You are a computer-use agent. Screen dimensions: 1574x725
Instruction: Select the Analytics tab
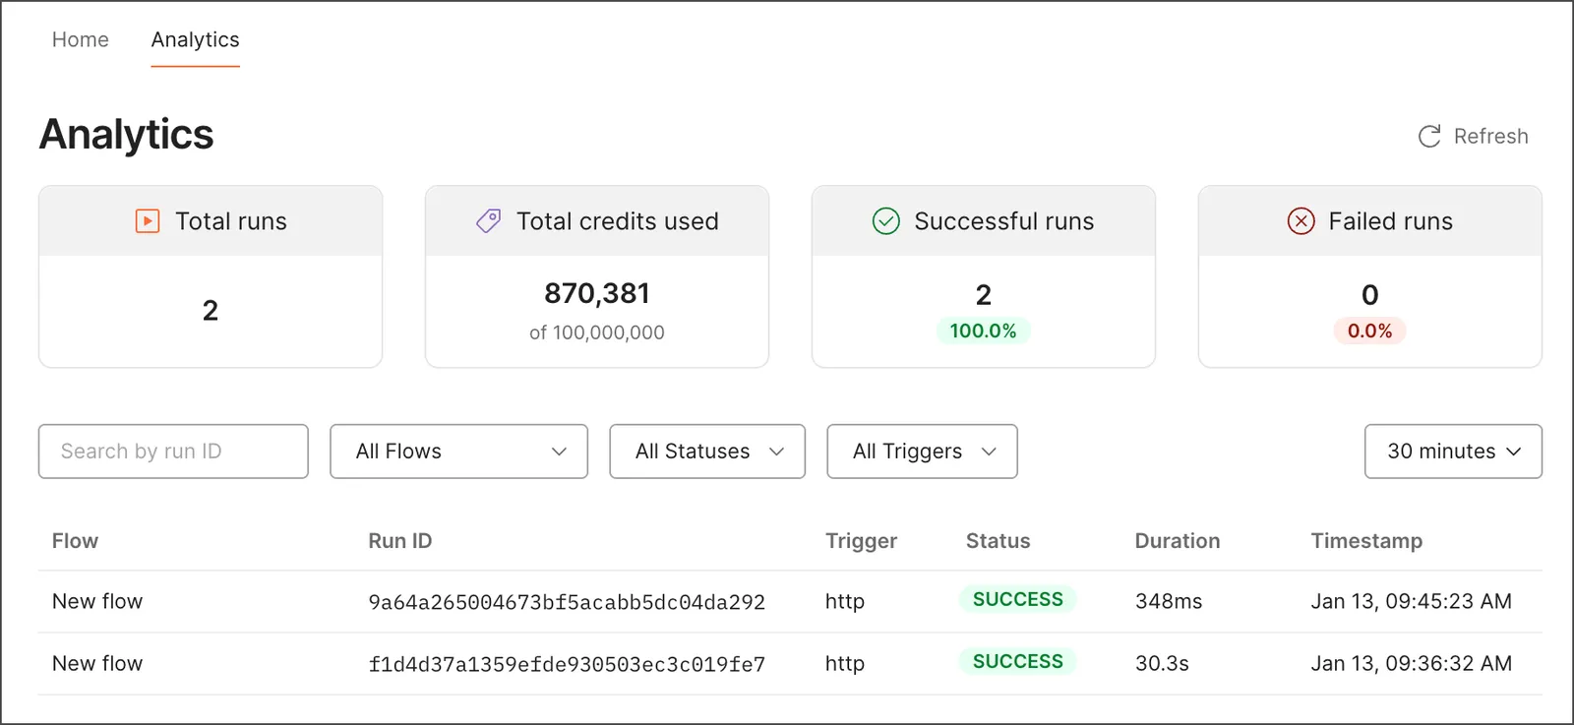coord(195,39)
